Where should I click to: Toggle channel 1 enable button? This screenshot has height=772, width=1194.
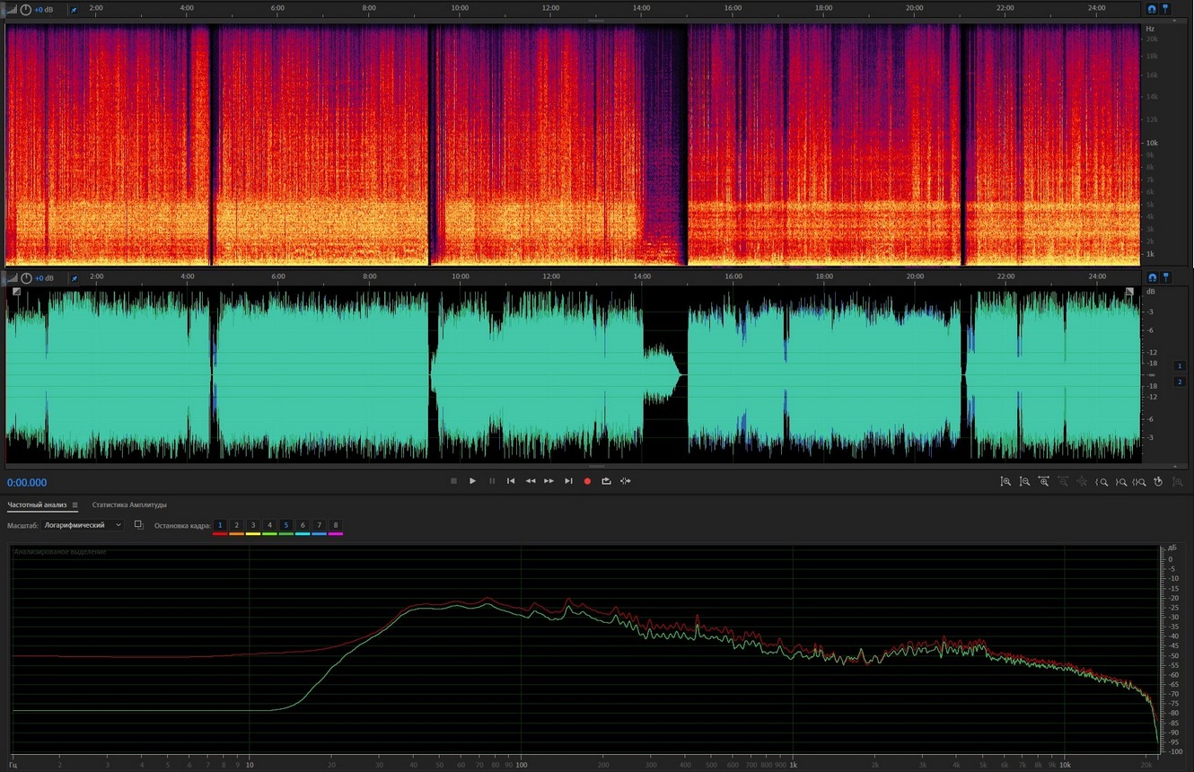click(x=1180, y=366)
